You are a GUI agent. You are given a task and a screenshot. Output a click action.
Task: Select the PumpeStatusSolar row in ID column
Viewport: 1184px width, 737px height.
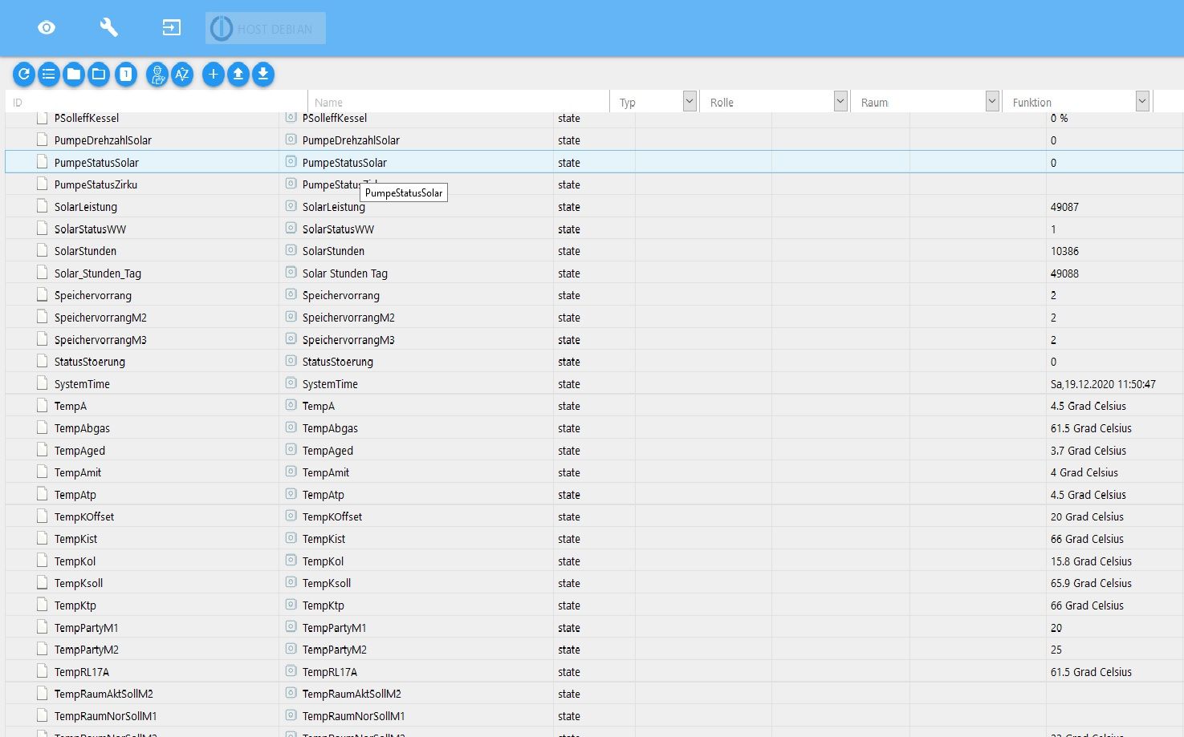pos(96,163)
